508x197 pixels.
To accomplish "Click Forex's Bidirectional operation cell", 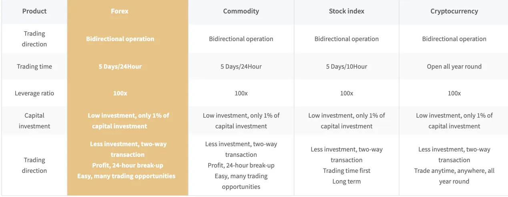I will coord(120,39).
